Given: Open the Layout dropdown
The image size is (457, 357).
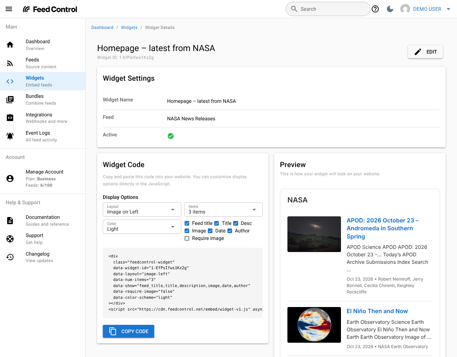Looking at the screenshot, I should coord(142,210).
